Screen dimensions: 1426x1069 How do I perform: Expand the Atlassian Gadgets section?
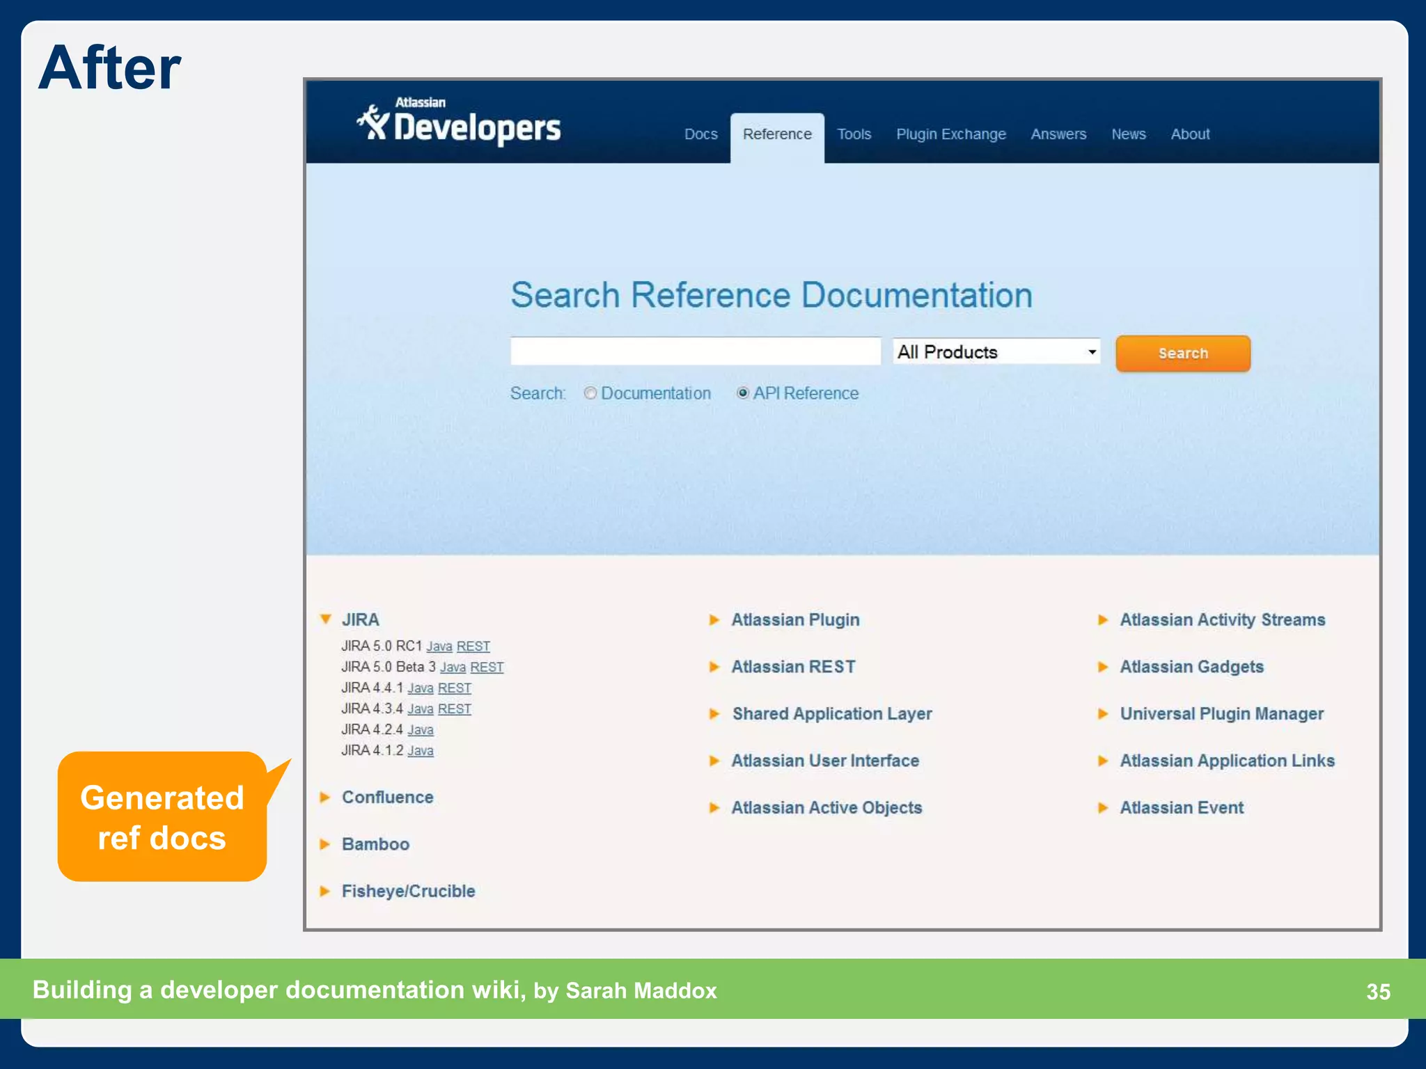click(1102, 667)
